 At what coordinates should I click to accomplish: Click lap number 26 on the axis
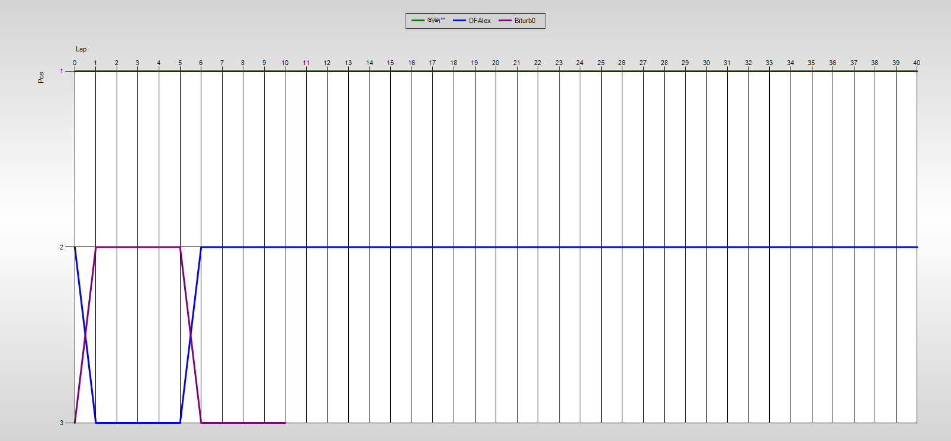[622, 63]
